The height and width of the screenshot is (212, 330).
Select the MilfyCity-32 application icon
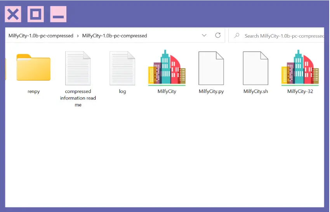[x=300, y=68]
